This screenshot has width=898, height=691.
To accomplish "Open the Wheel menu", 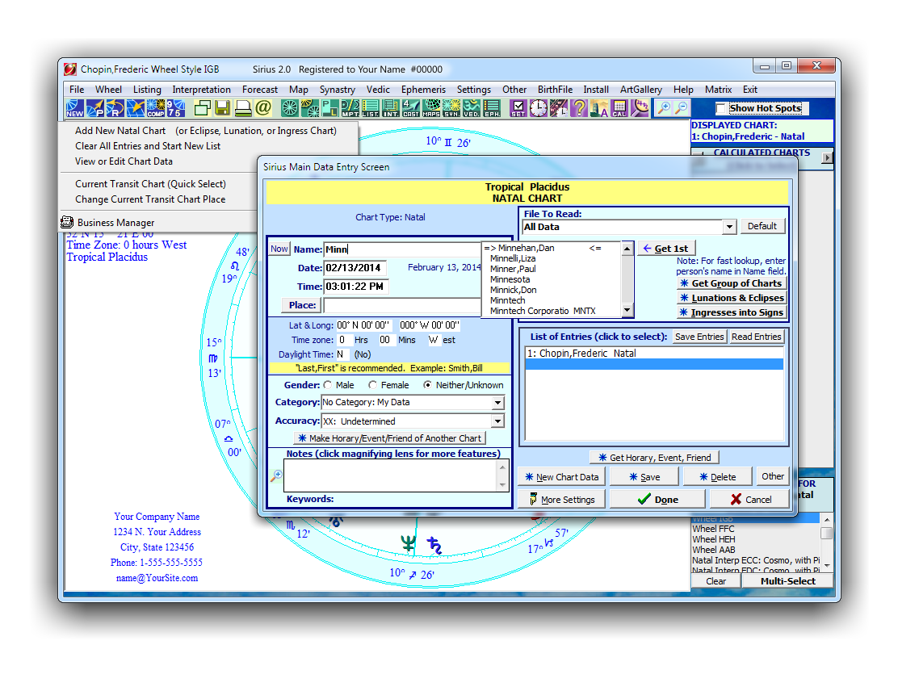I will point(108,90).
